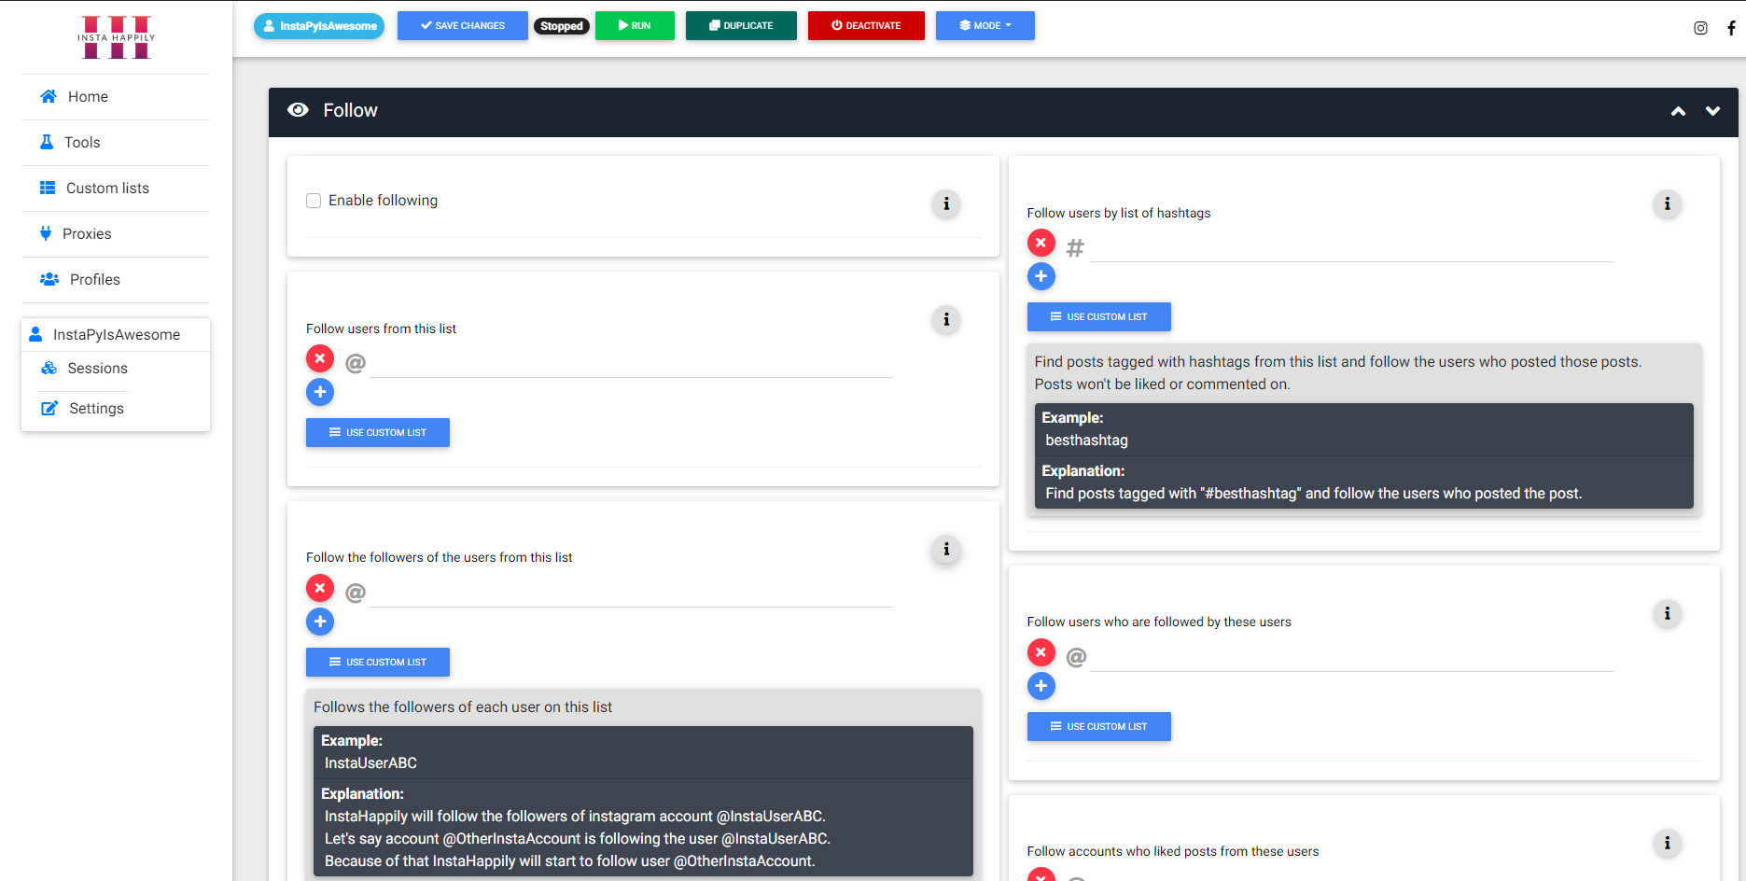1746x881 pixels.
Task: Click the Stopped status badge
Action: tap(562, 26)
